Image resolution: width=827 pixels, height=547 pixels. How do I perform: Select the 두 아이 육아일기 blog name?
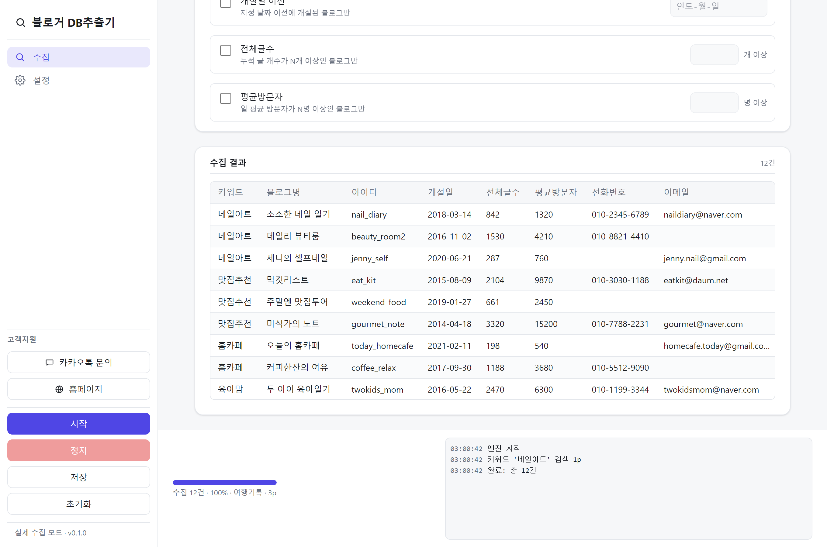pyautogui.click(x=298, y=389)
